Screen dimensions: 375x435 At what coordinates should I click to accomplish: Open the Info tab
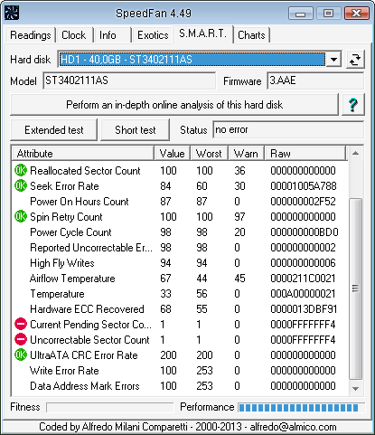pos(112,35)
